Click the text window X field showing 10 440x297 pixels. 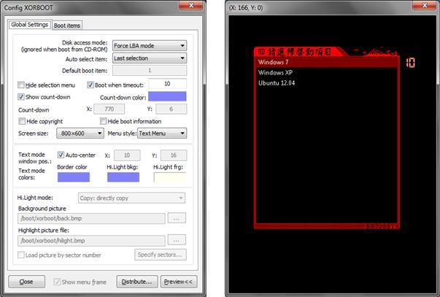tap(127, 155)
